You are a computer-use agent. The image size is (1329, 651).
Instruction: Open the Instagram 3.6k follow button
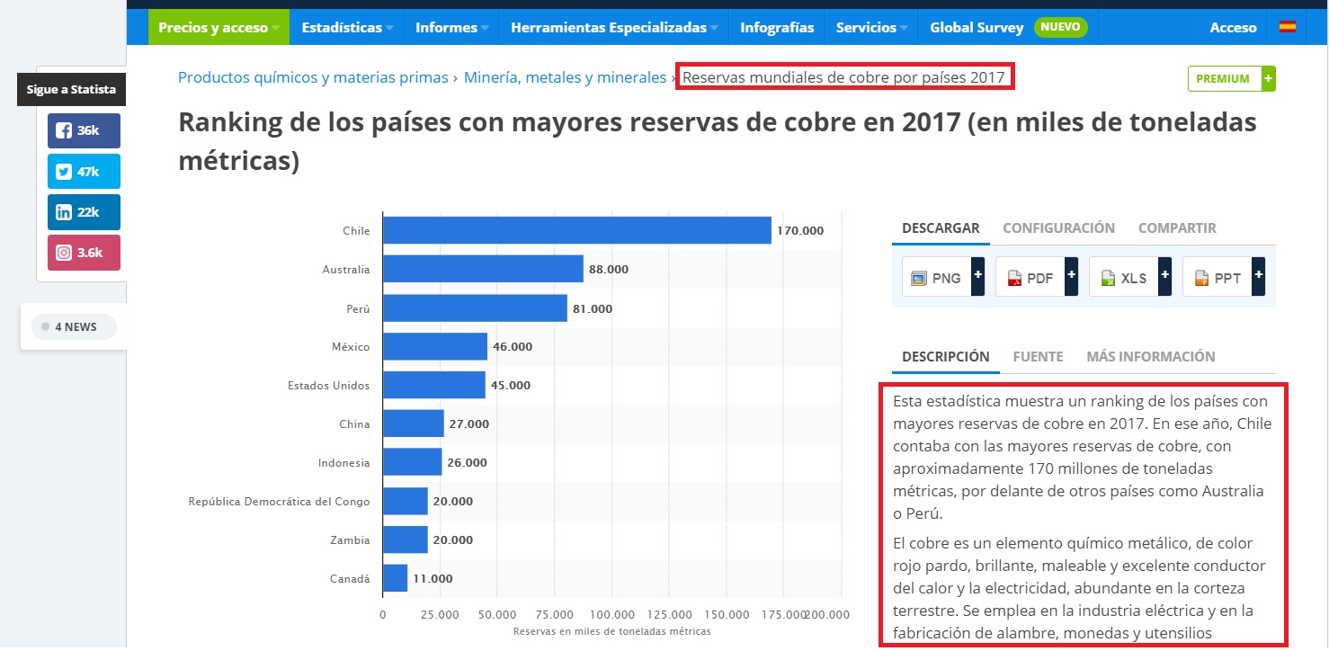click(x=84, y=253)
